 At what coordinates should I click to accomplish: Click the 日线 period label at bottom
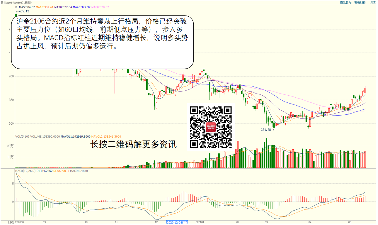[11, 222]
